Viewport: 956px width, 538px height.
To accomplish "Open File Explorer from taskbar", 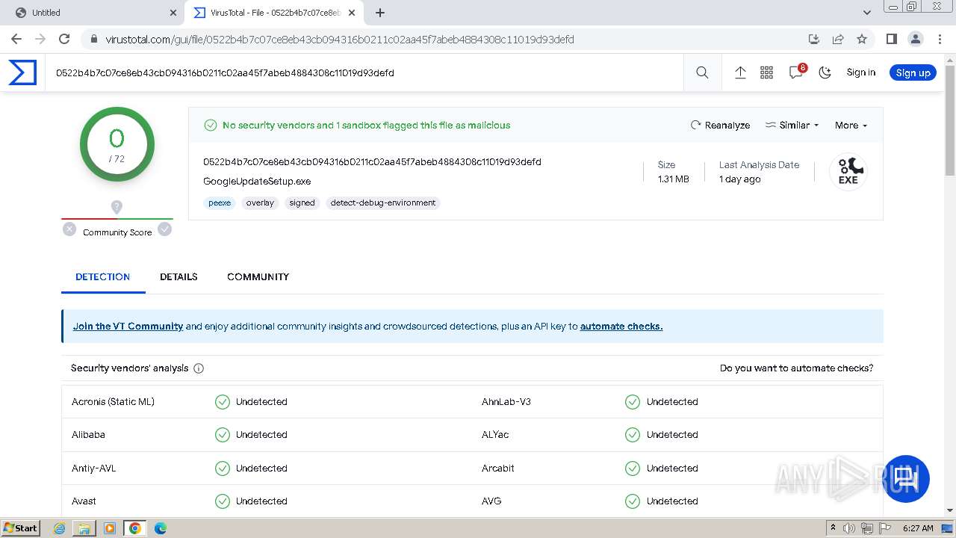I will (x=84, y=528).
